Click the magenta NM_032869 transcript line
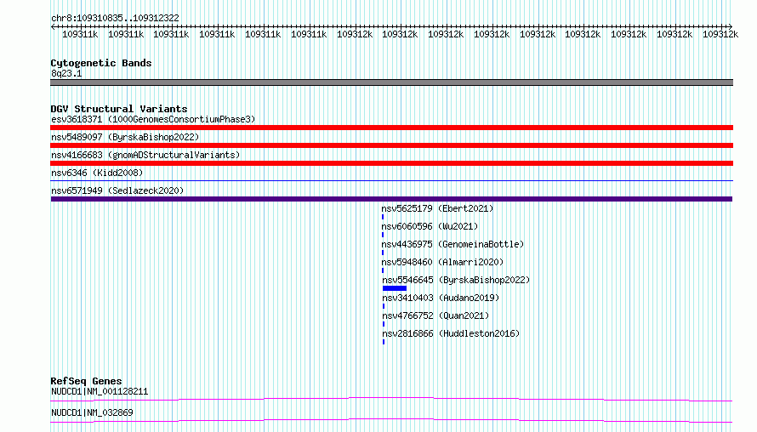The image size is (757, 432). click(x=391, y=420)
